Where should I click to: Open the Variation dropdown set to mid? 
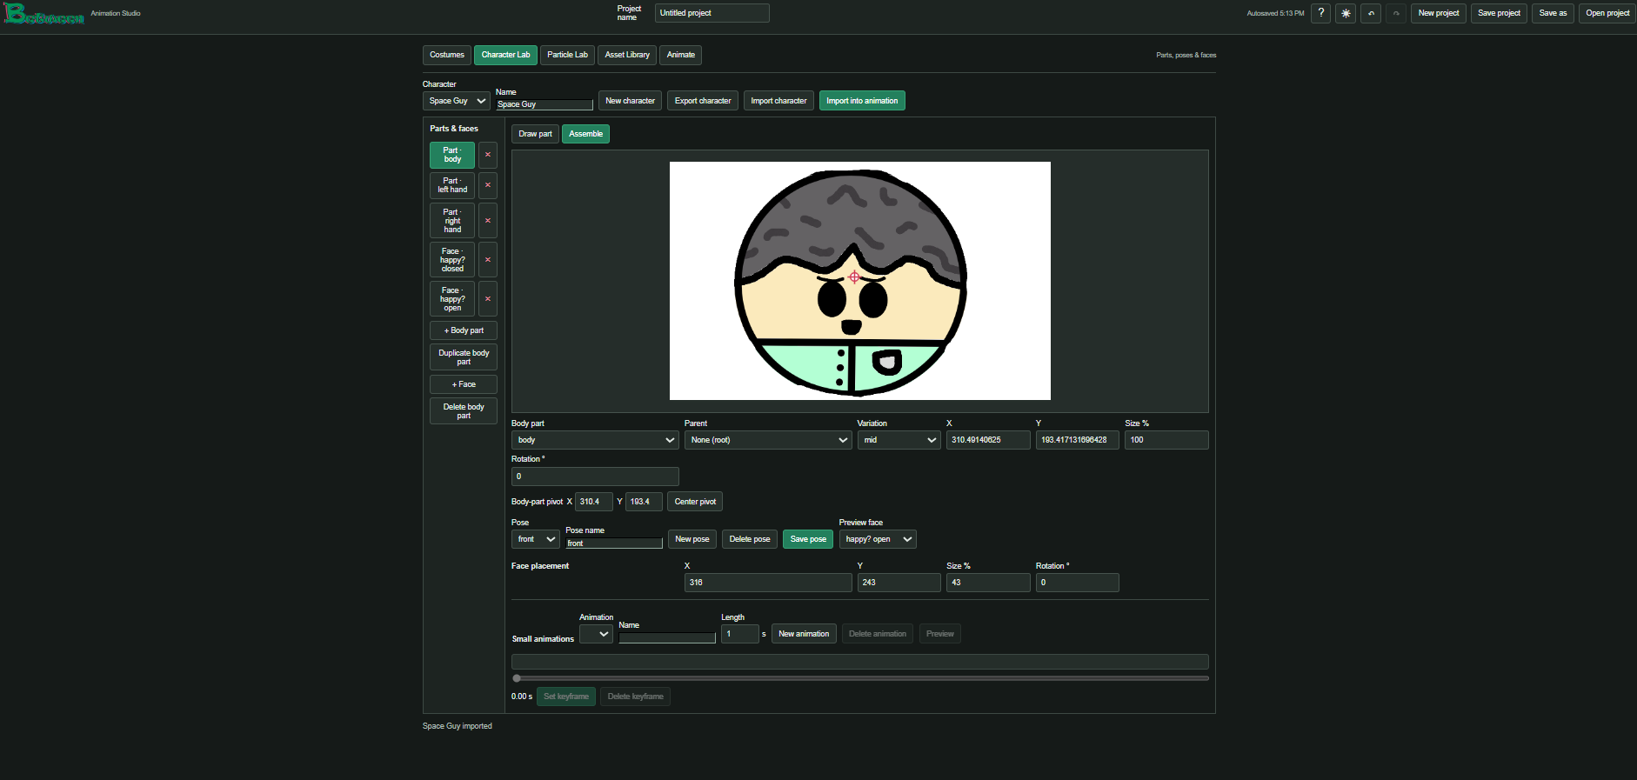899,440
